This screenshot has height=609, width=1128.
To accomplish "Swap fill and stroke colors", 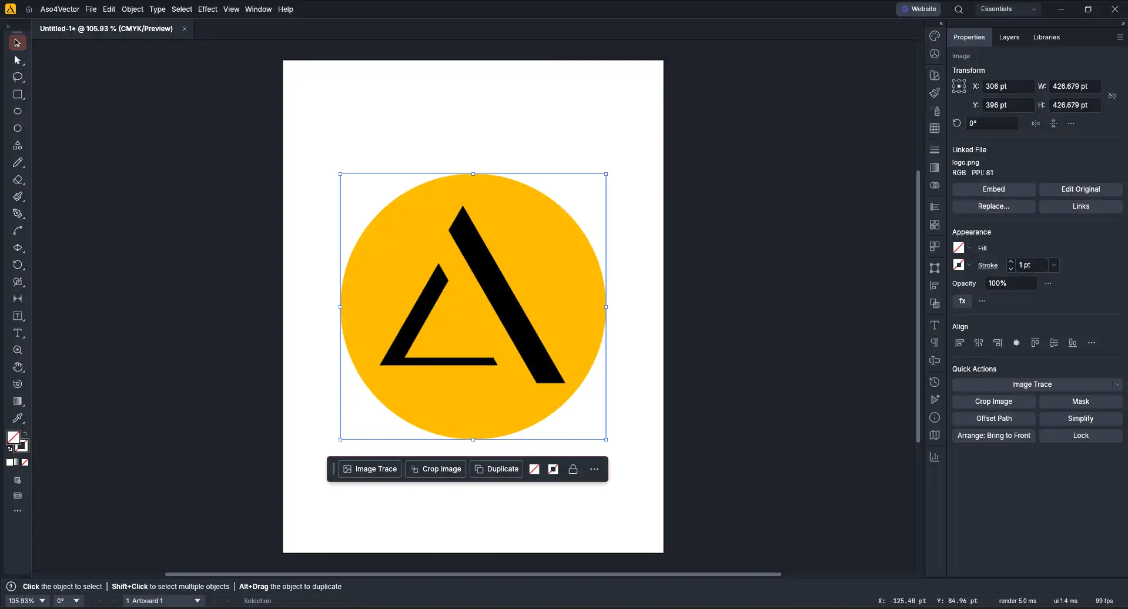I will pyautogui.click(x=25, y=433).
